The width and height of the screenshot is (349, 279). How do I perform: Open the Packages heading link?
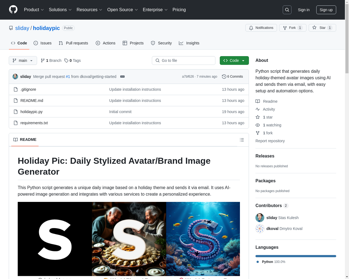[265, 181]
